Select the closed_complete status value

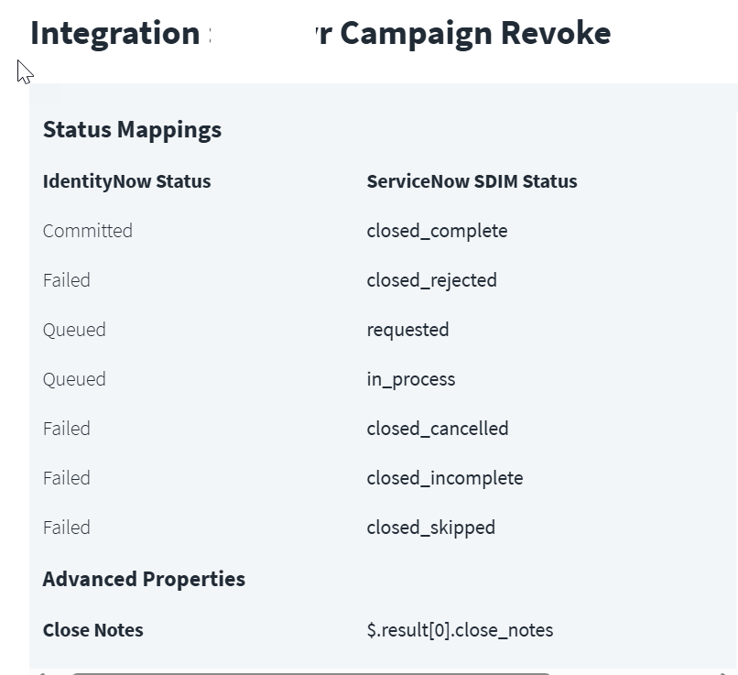438,231
